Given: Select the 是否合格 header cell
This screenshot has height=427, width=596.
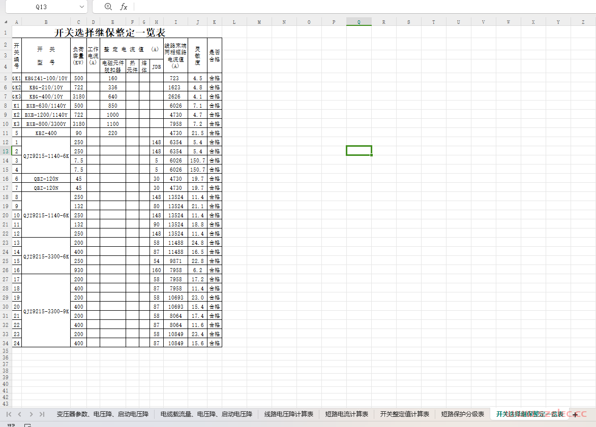Looking at the screenshot, I should (215, 55).
